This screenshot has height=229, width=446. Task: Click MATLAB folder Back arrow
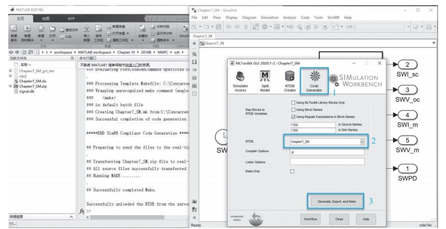[x=11, y=52]
